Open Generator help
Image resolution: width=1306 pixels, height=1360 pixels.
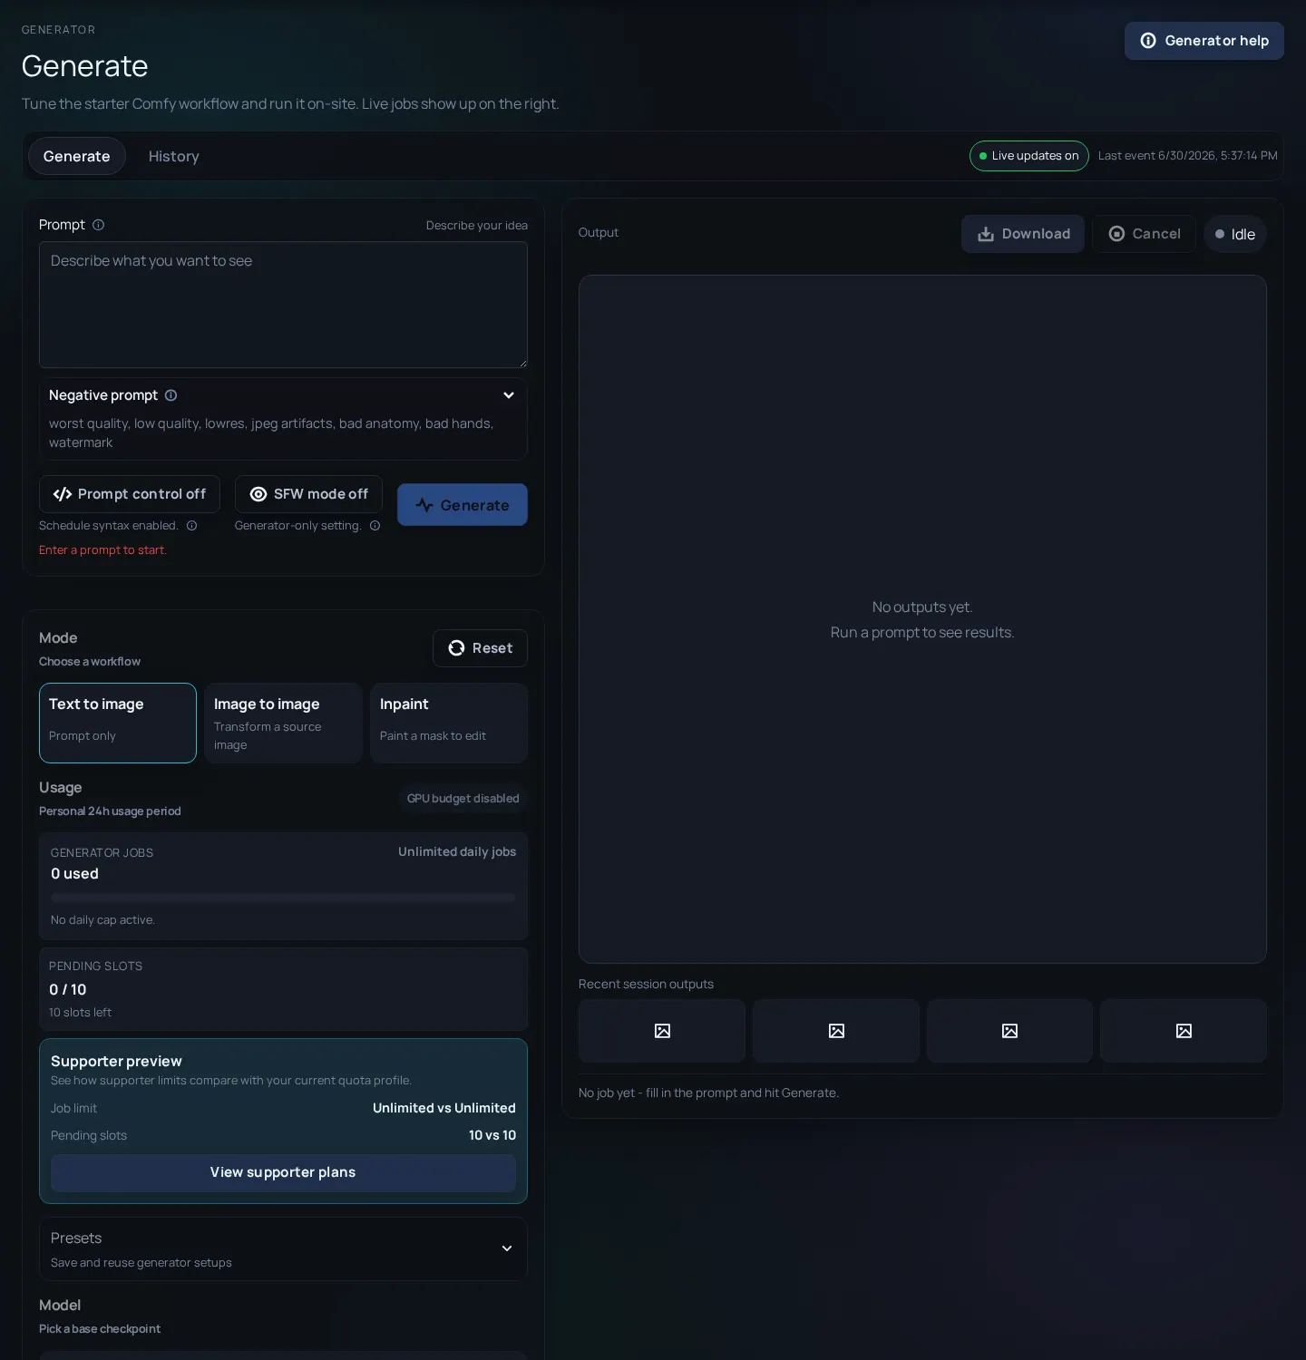click(x=1204, y=41)
